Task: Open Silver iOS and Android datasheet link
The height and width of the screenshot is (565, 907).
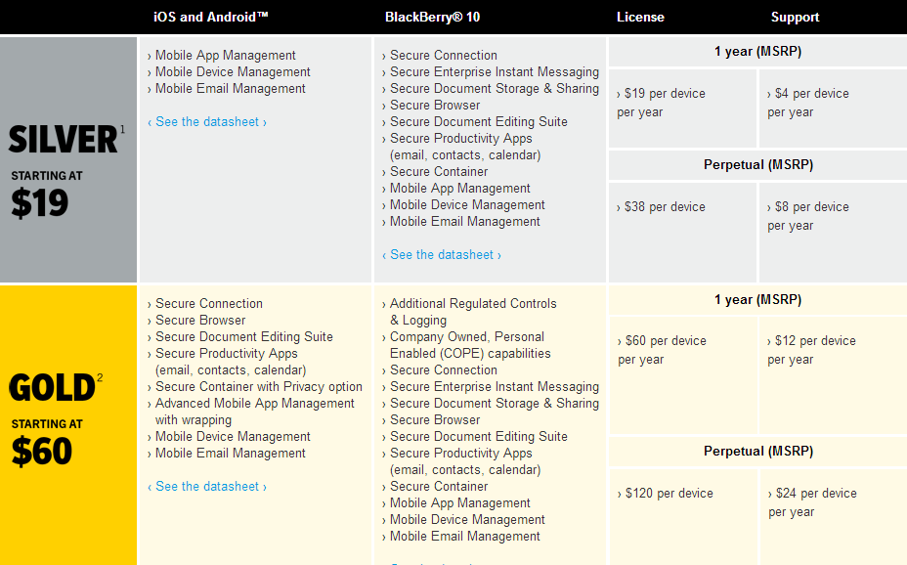Action: coord(207,122)
